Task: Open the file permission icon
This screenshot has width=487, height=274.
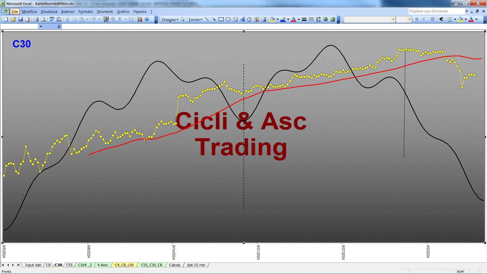Action: pyautogui.click(x=28, y=20)
